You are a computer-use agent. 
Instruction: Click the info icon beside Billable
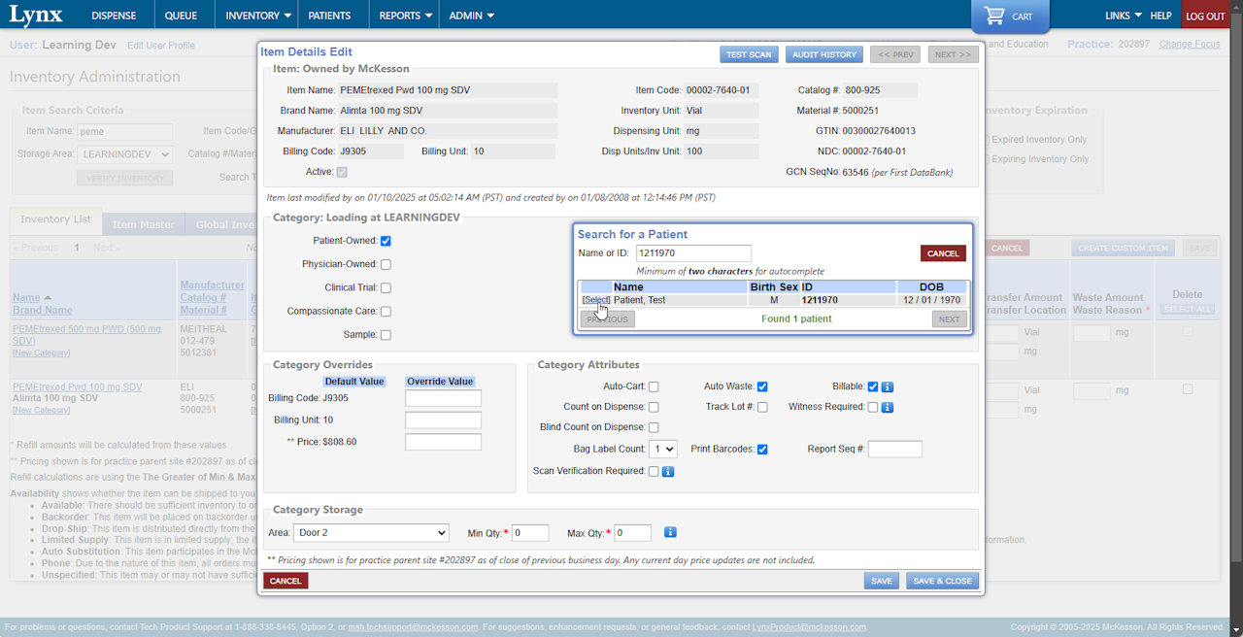pyautogui.click(x=888, y=386)
